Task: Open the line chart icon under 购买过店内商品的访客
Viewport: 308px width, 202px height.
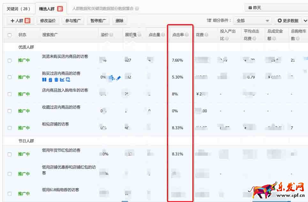Action: (62, 79)
